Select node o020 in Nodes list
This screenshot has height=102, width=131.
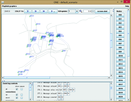point(121,97)
